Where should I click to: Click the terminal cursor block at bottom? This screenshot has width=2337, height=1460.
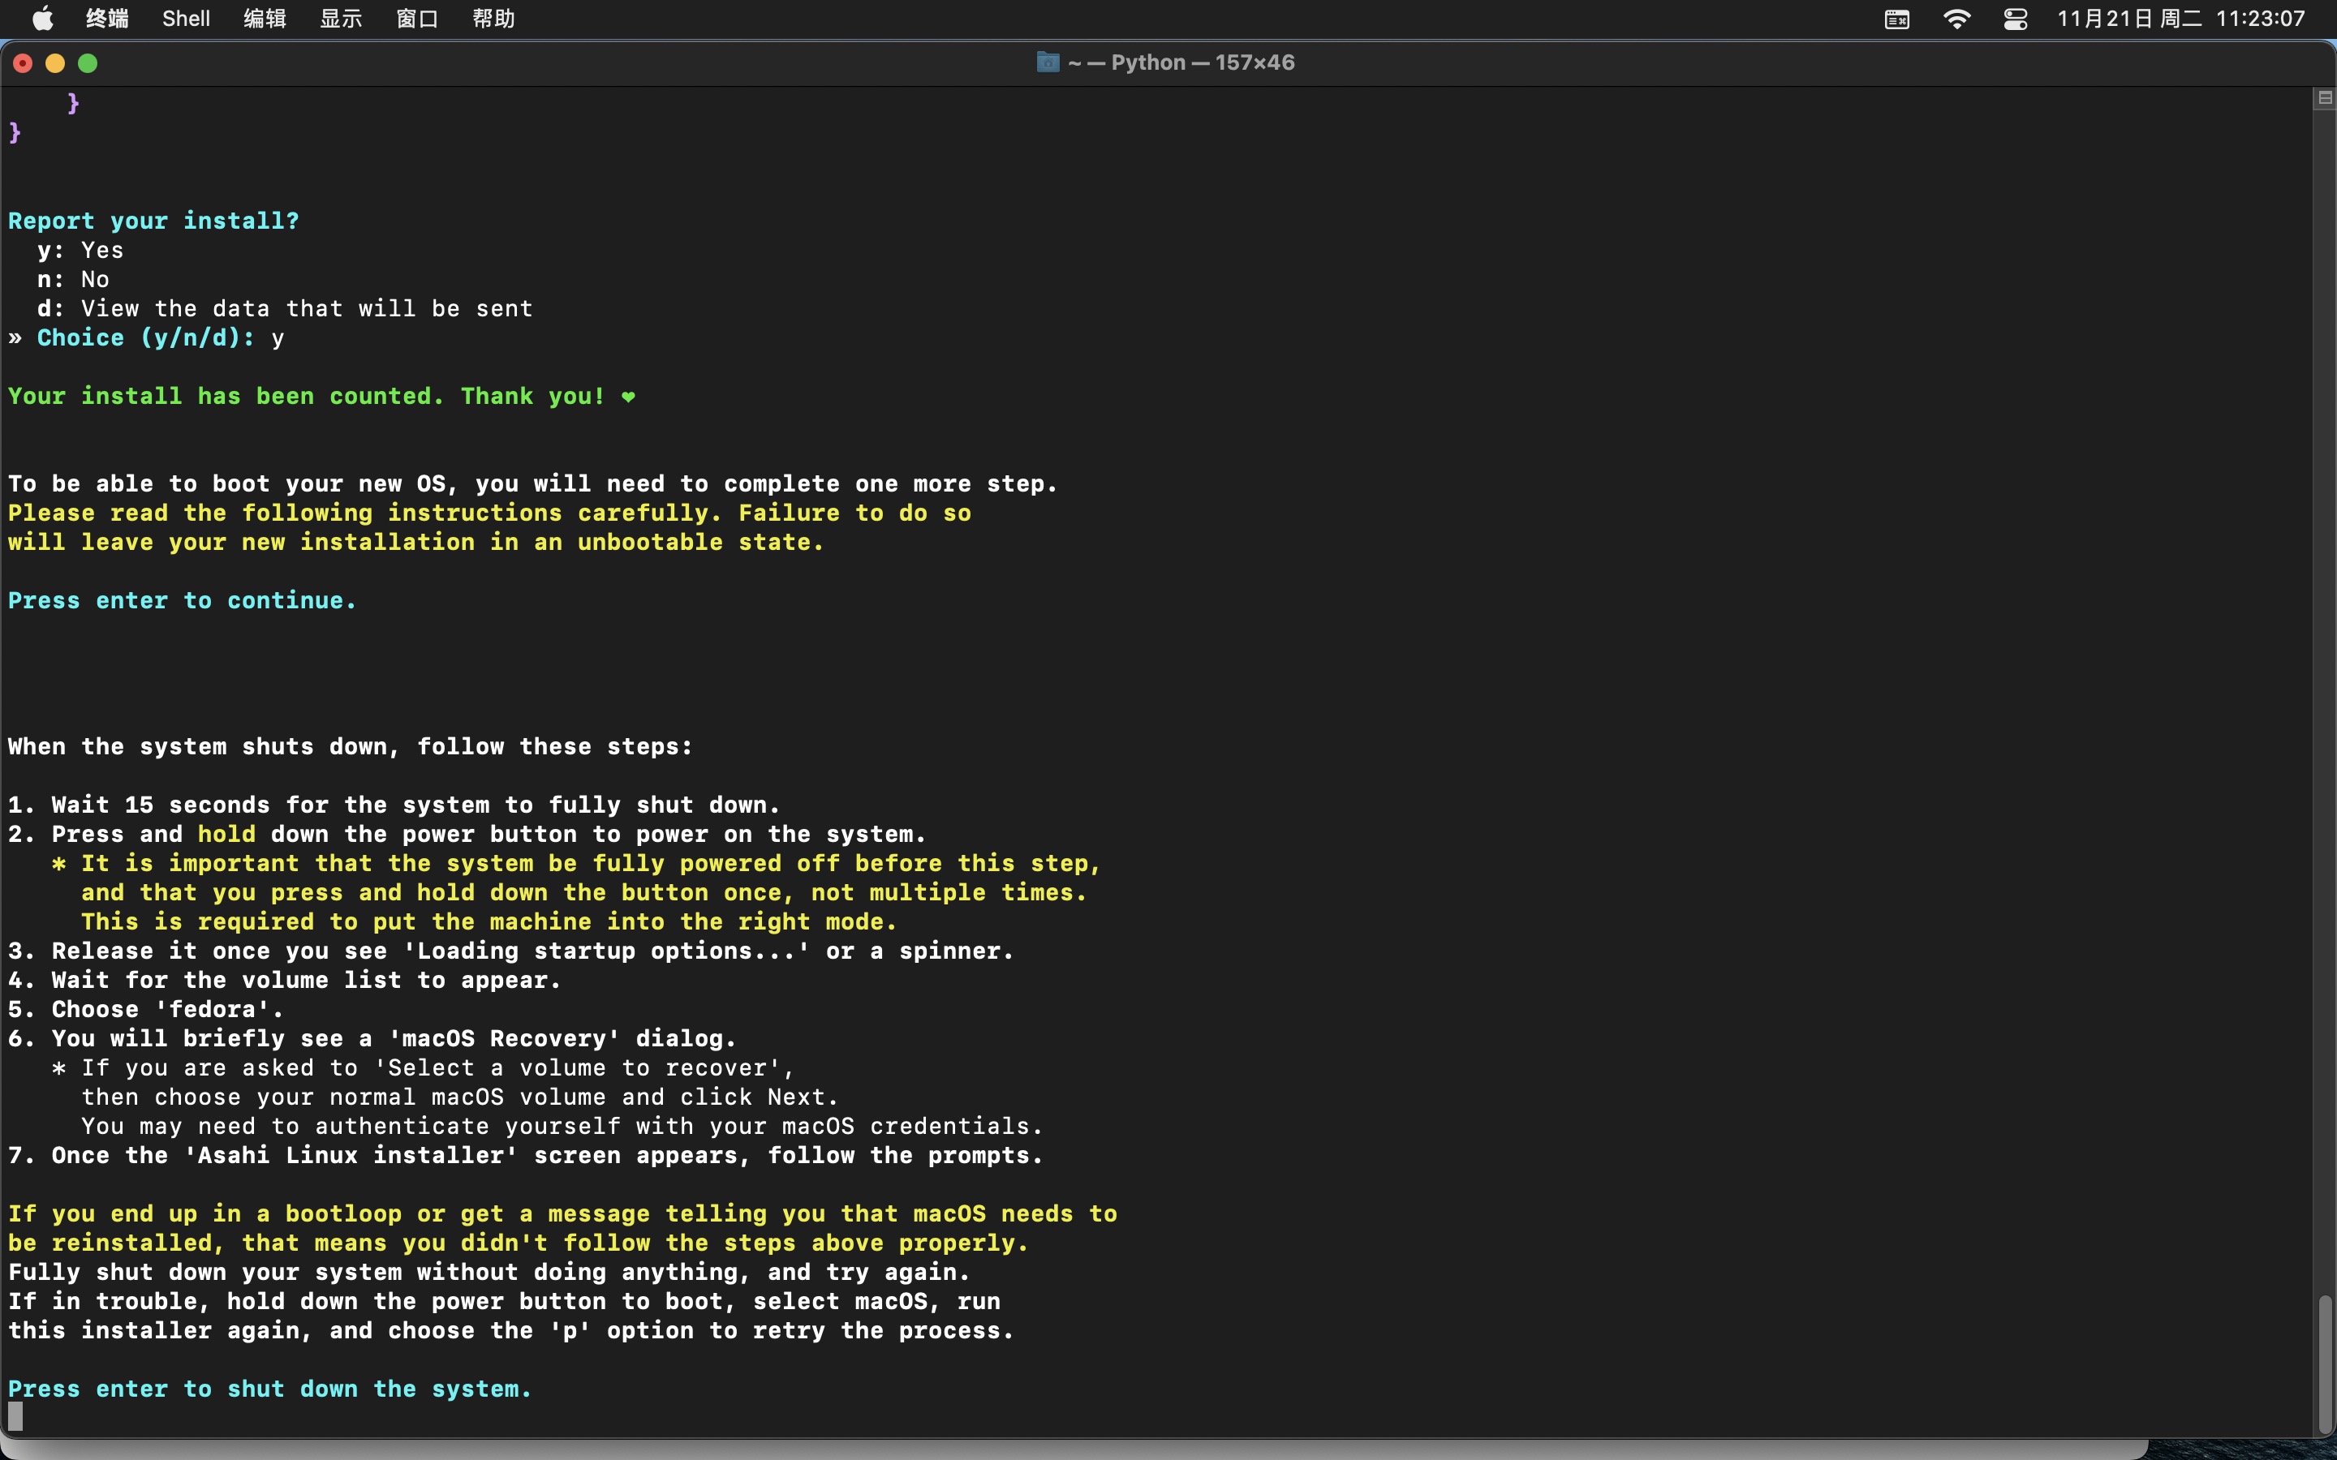pos(15,1416)
